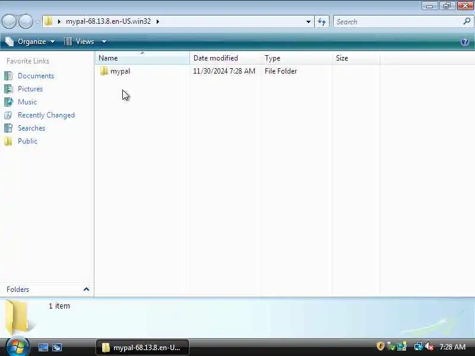Select the mypal-68.13.8.en-U... taskbar button
This screenshot has height=356, width=475.
click(x=142, y=348)
